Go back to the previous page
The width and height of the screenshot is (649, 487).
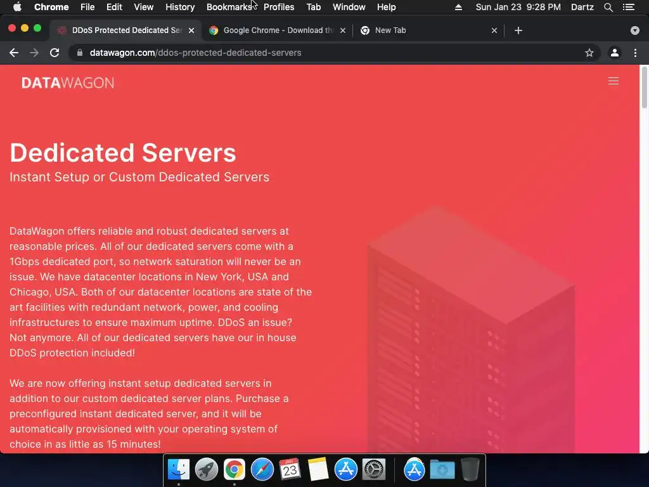coord(14,53)
